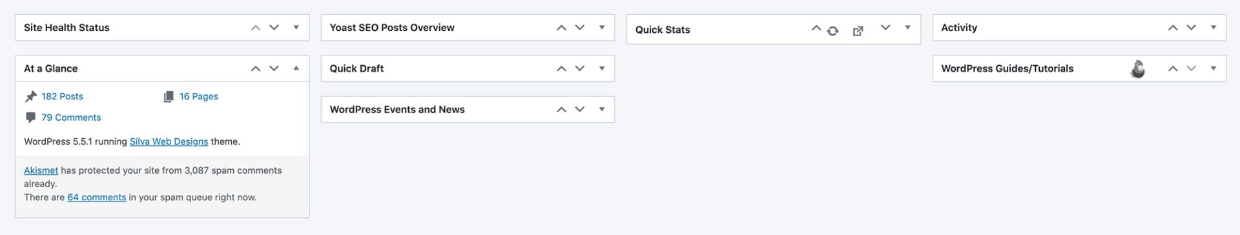The width and height of the screenshot is (1240, 235).
Task: View the 79 Comments link
Action: click(x=71, y=117)
